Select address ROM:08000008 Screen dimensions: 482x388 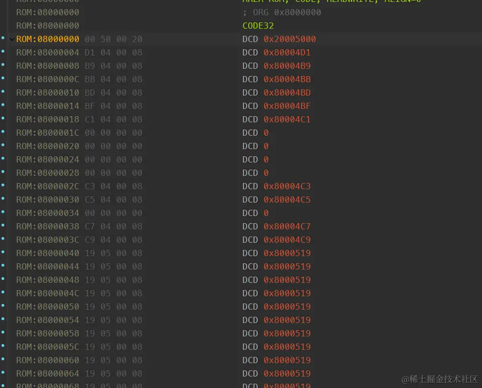48,66
